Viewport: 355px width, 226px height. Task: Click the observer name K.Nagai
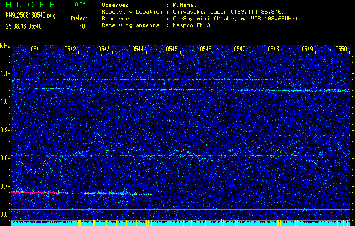click(x=183, y=5)
